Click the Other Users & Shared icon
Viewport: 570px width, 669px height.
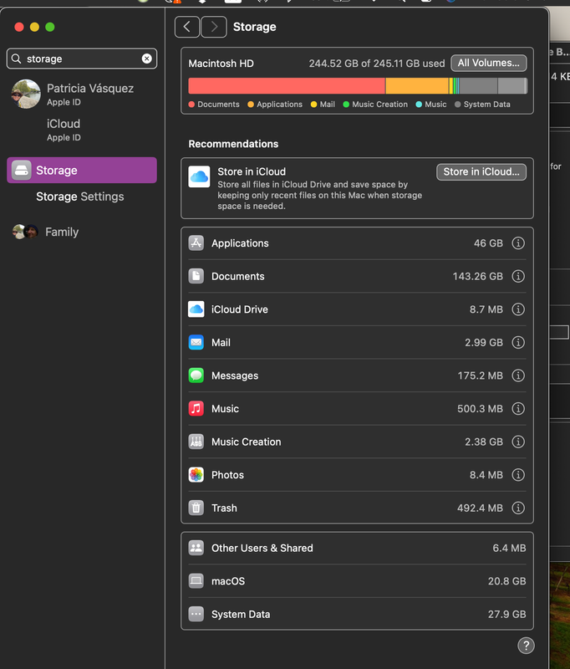click(196, 548)
